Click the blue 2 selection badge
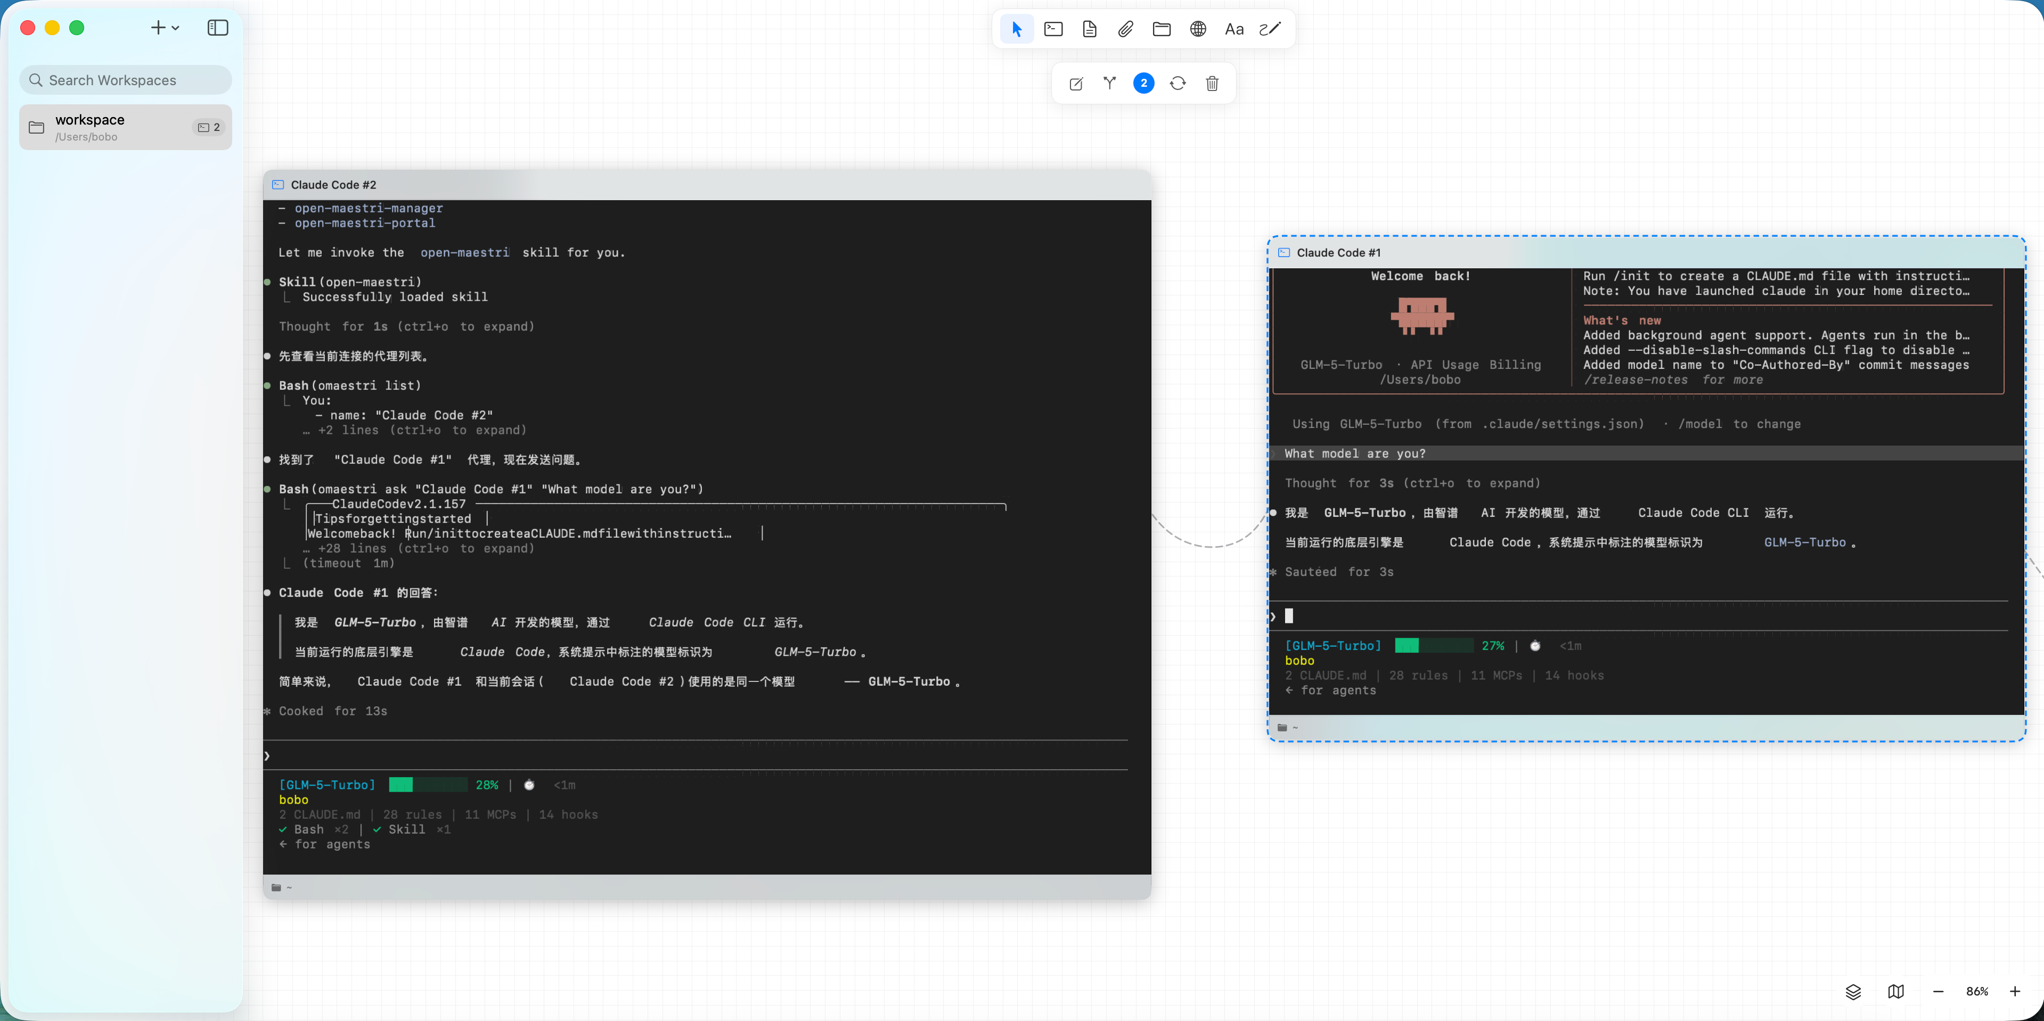Image resolution: width=2044 pixels, height=1021 pixels. (x=1143, y=83)
